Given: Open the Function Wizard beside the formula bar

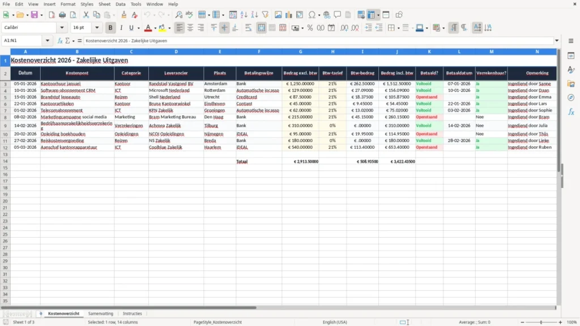Looking at the screenshot, I should (x=60, y=41).
